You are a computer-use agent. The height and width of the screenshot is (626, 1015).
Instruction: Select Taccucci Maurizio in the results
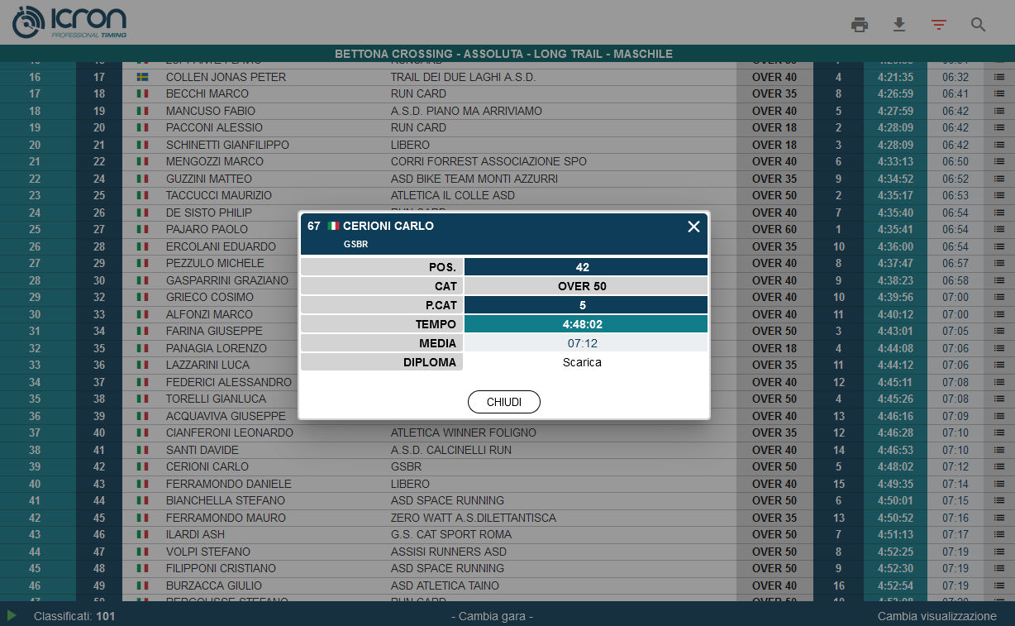tap(218, 195)
